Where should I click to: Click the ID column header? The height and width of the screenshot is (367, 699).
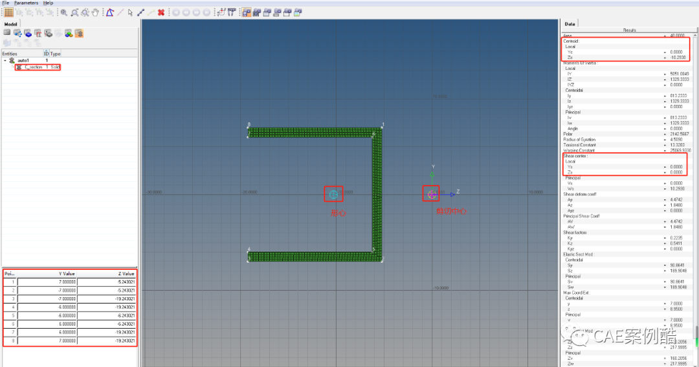tap(47, 54)
